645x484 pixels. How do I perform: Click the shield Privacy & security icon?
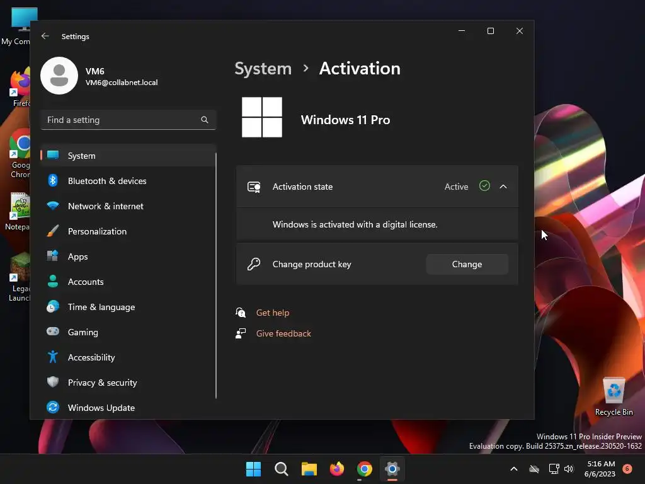(53, 382)
